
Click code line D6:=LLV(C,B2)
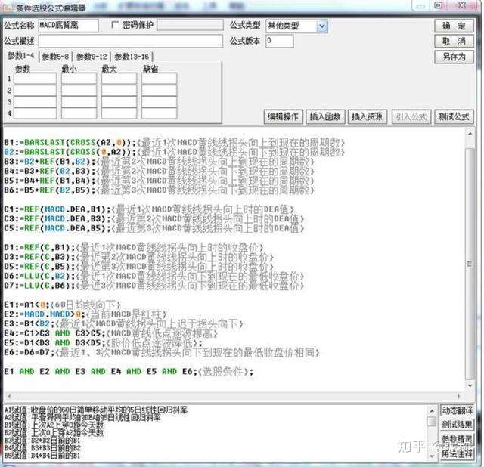[x=154, y=276]
